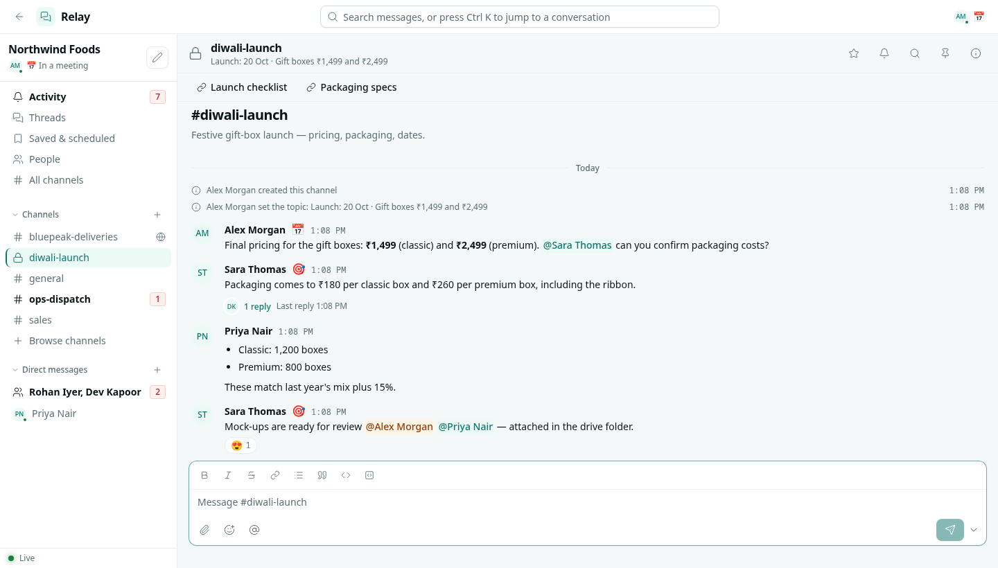This screenshot has height=568, width=998.
Task: Show pinned messages in channel
Action: [x=945, y=53]
